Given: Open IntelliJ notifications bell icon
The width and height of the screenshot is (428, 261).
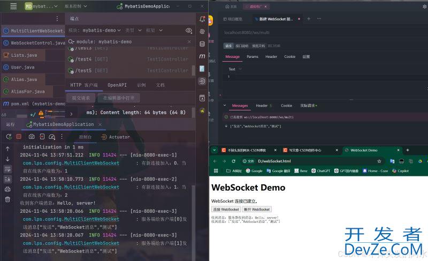Looking at the screenshot, I should coord(202,19).
